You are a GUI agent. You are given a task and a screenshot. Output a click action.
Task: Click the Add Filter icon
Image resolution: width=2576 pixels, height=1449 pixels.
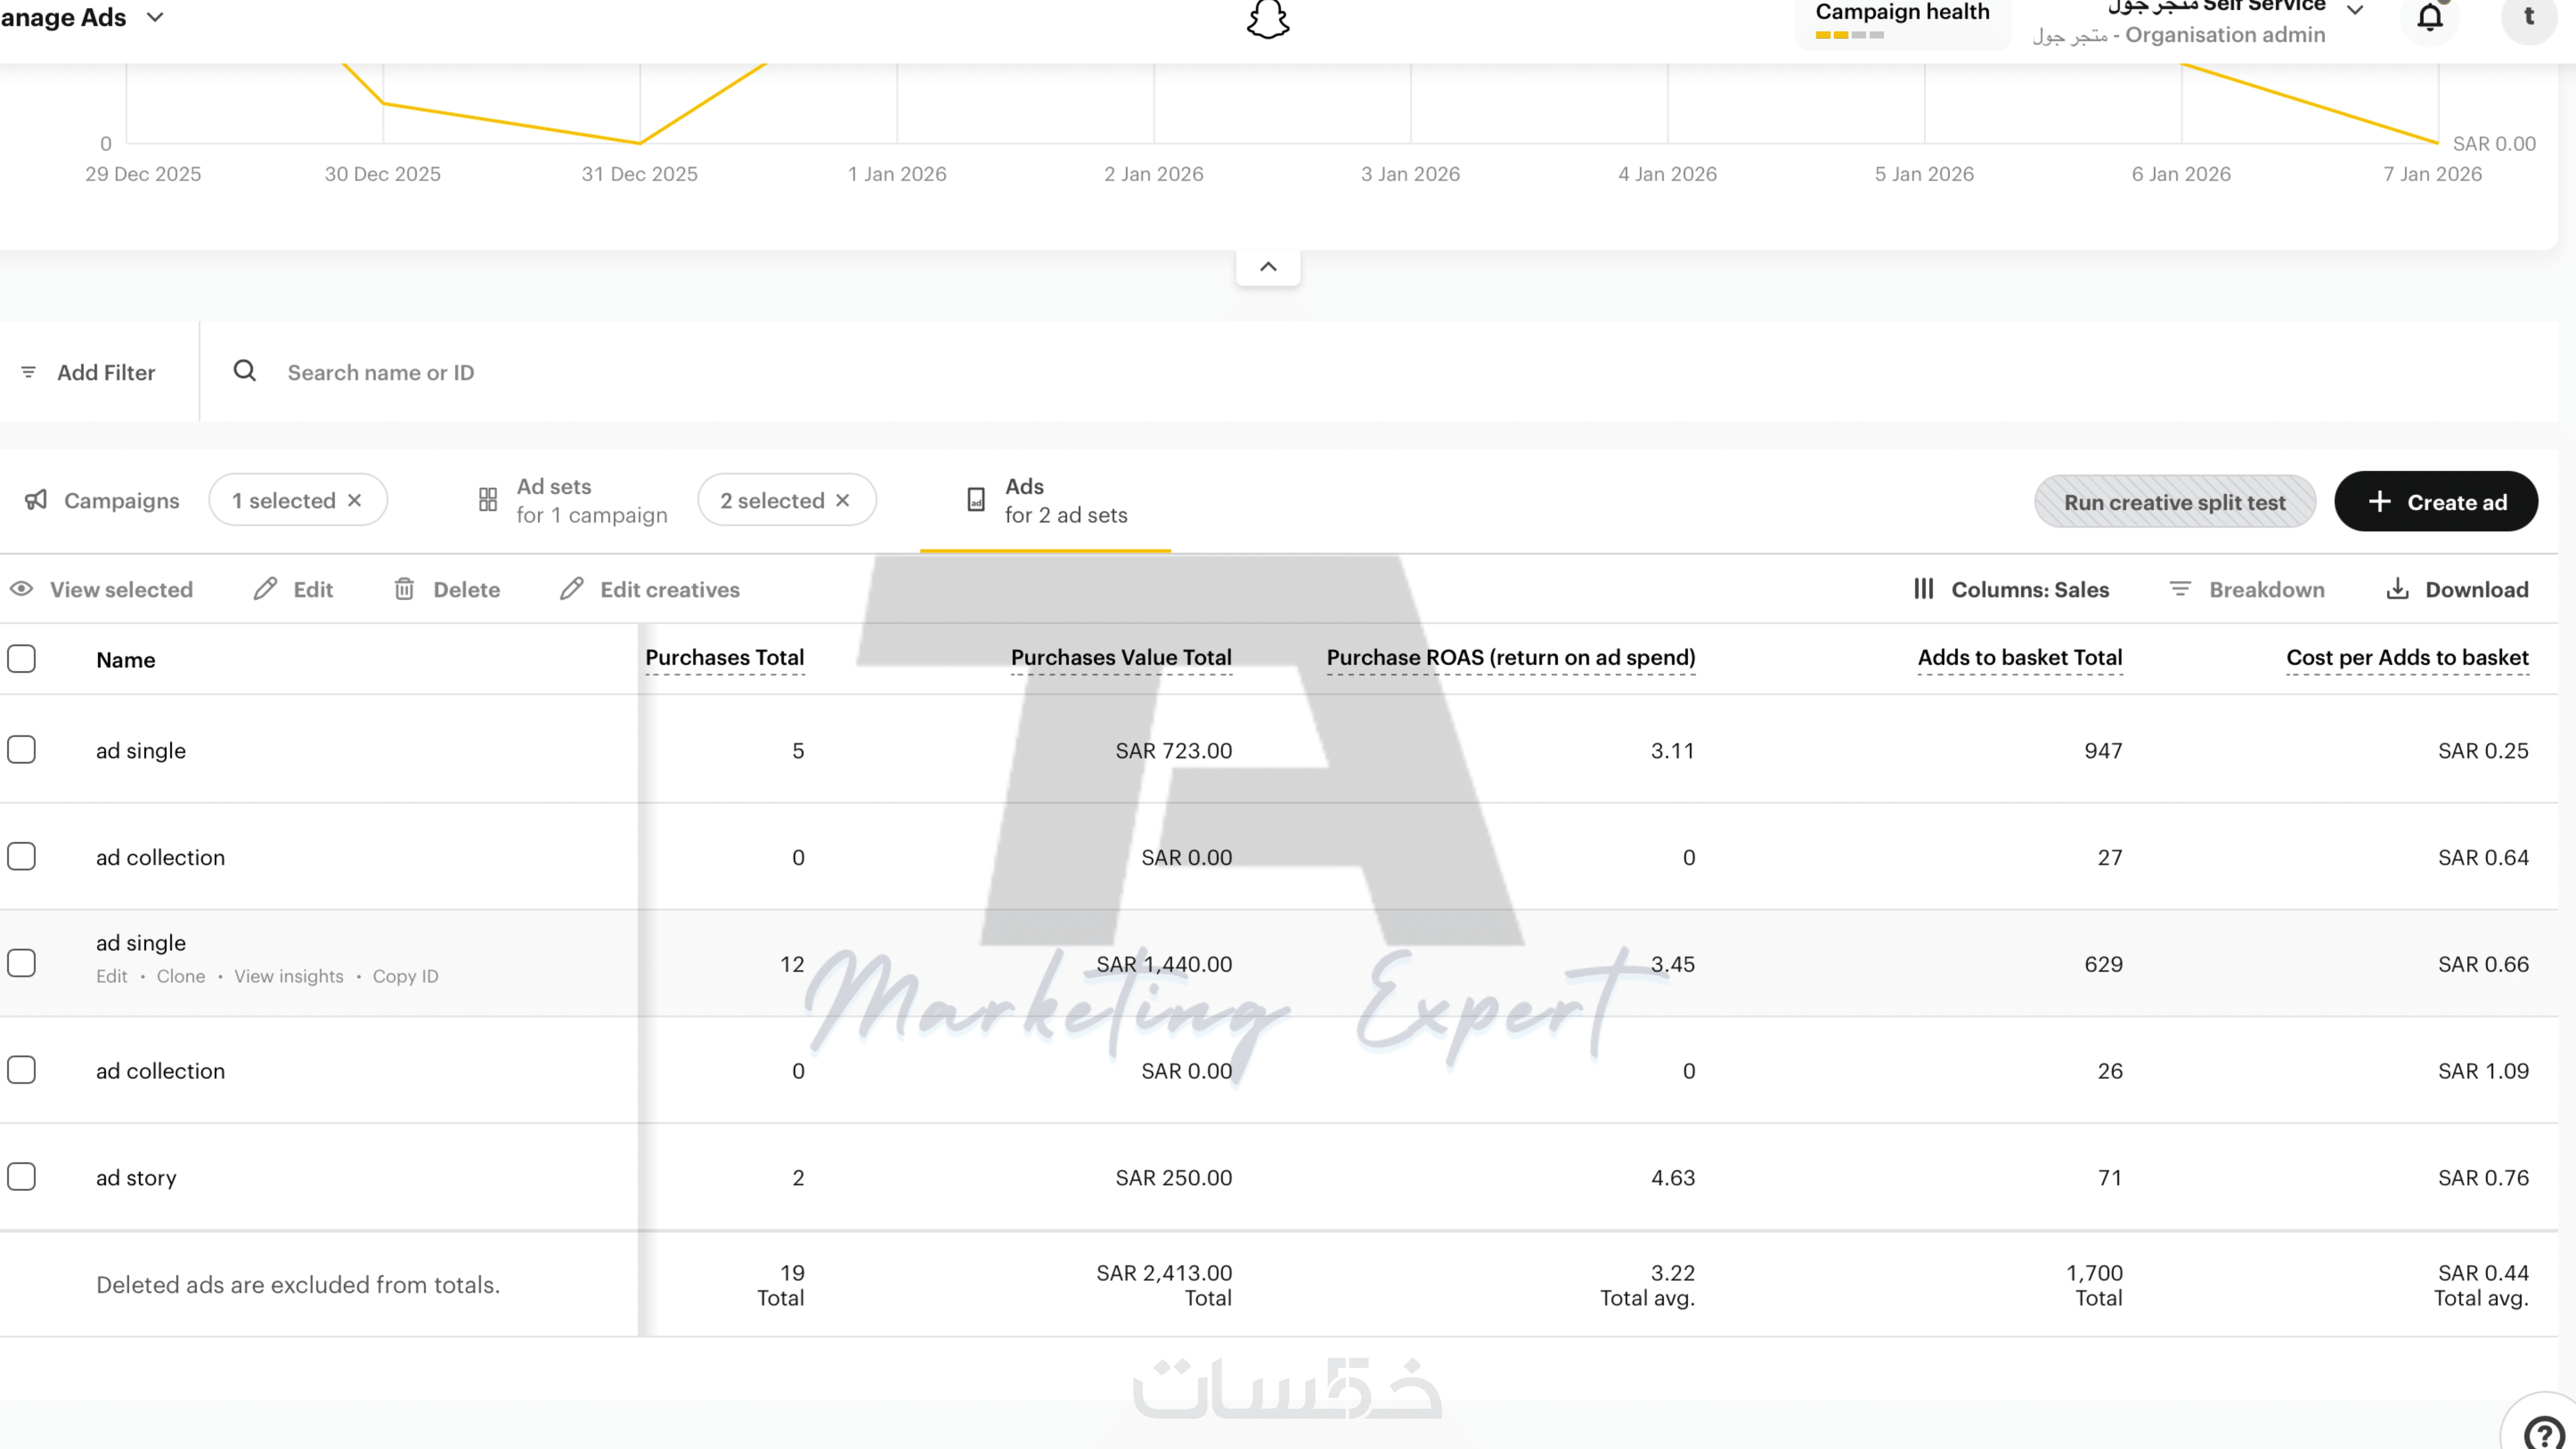29,372
